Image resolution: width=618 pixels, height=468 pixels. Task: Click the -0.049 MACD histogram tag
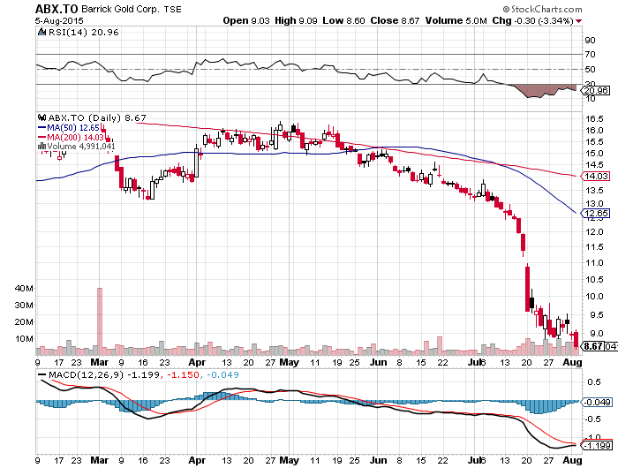pos(596,402)
